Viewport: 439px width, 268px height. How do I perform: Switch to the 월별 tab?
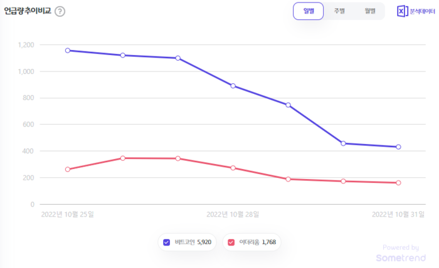click(x=369, y=11)
